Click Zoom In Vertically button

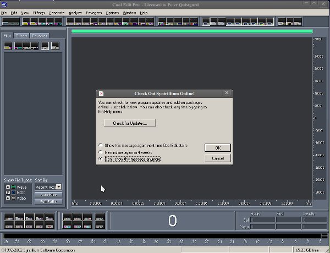point(100,217)
